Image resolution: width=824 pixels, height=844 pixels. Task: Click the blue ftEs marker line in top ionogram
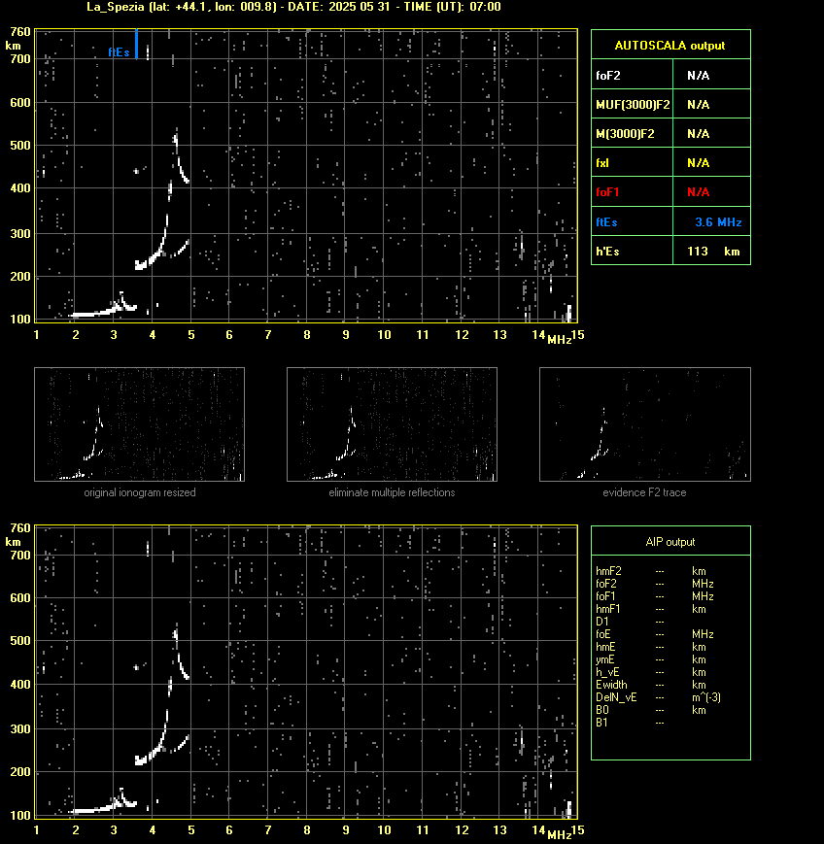(x=137, y=44)
